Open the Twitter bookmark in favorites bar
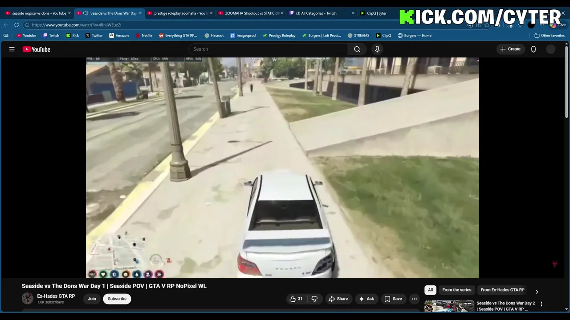570x320 pixels. 94,36
